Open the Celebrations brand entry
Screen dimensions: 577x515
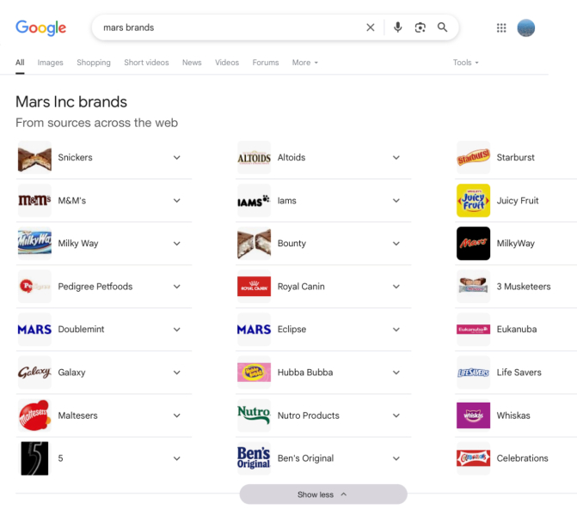point(516,458)
